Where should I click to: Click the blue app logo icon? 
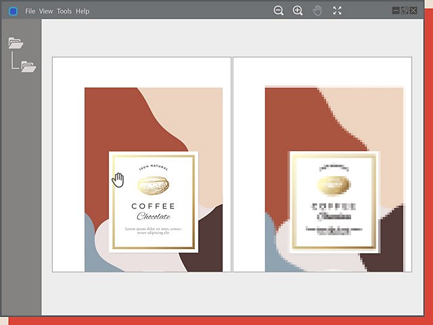click(x=13, y=12)
